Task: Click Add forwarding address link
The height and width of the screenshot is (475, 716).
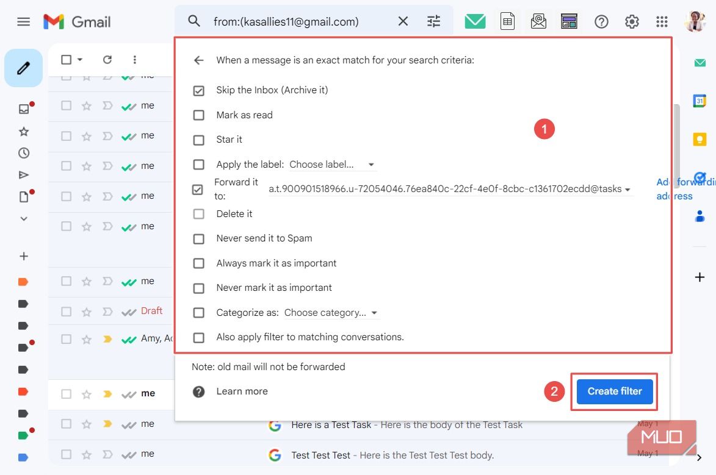Action: [686, 189]
